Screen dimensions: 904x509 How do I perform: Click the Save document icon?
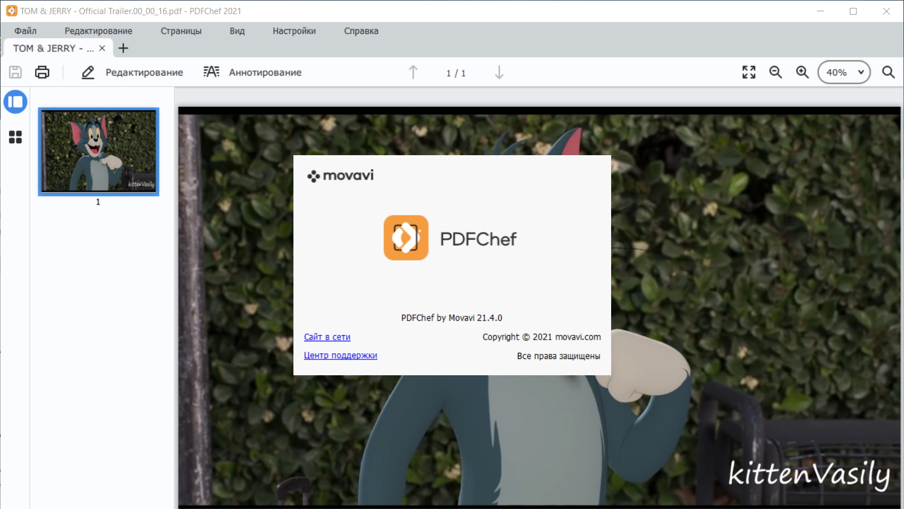tap(15, 72)
